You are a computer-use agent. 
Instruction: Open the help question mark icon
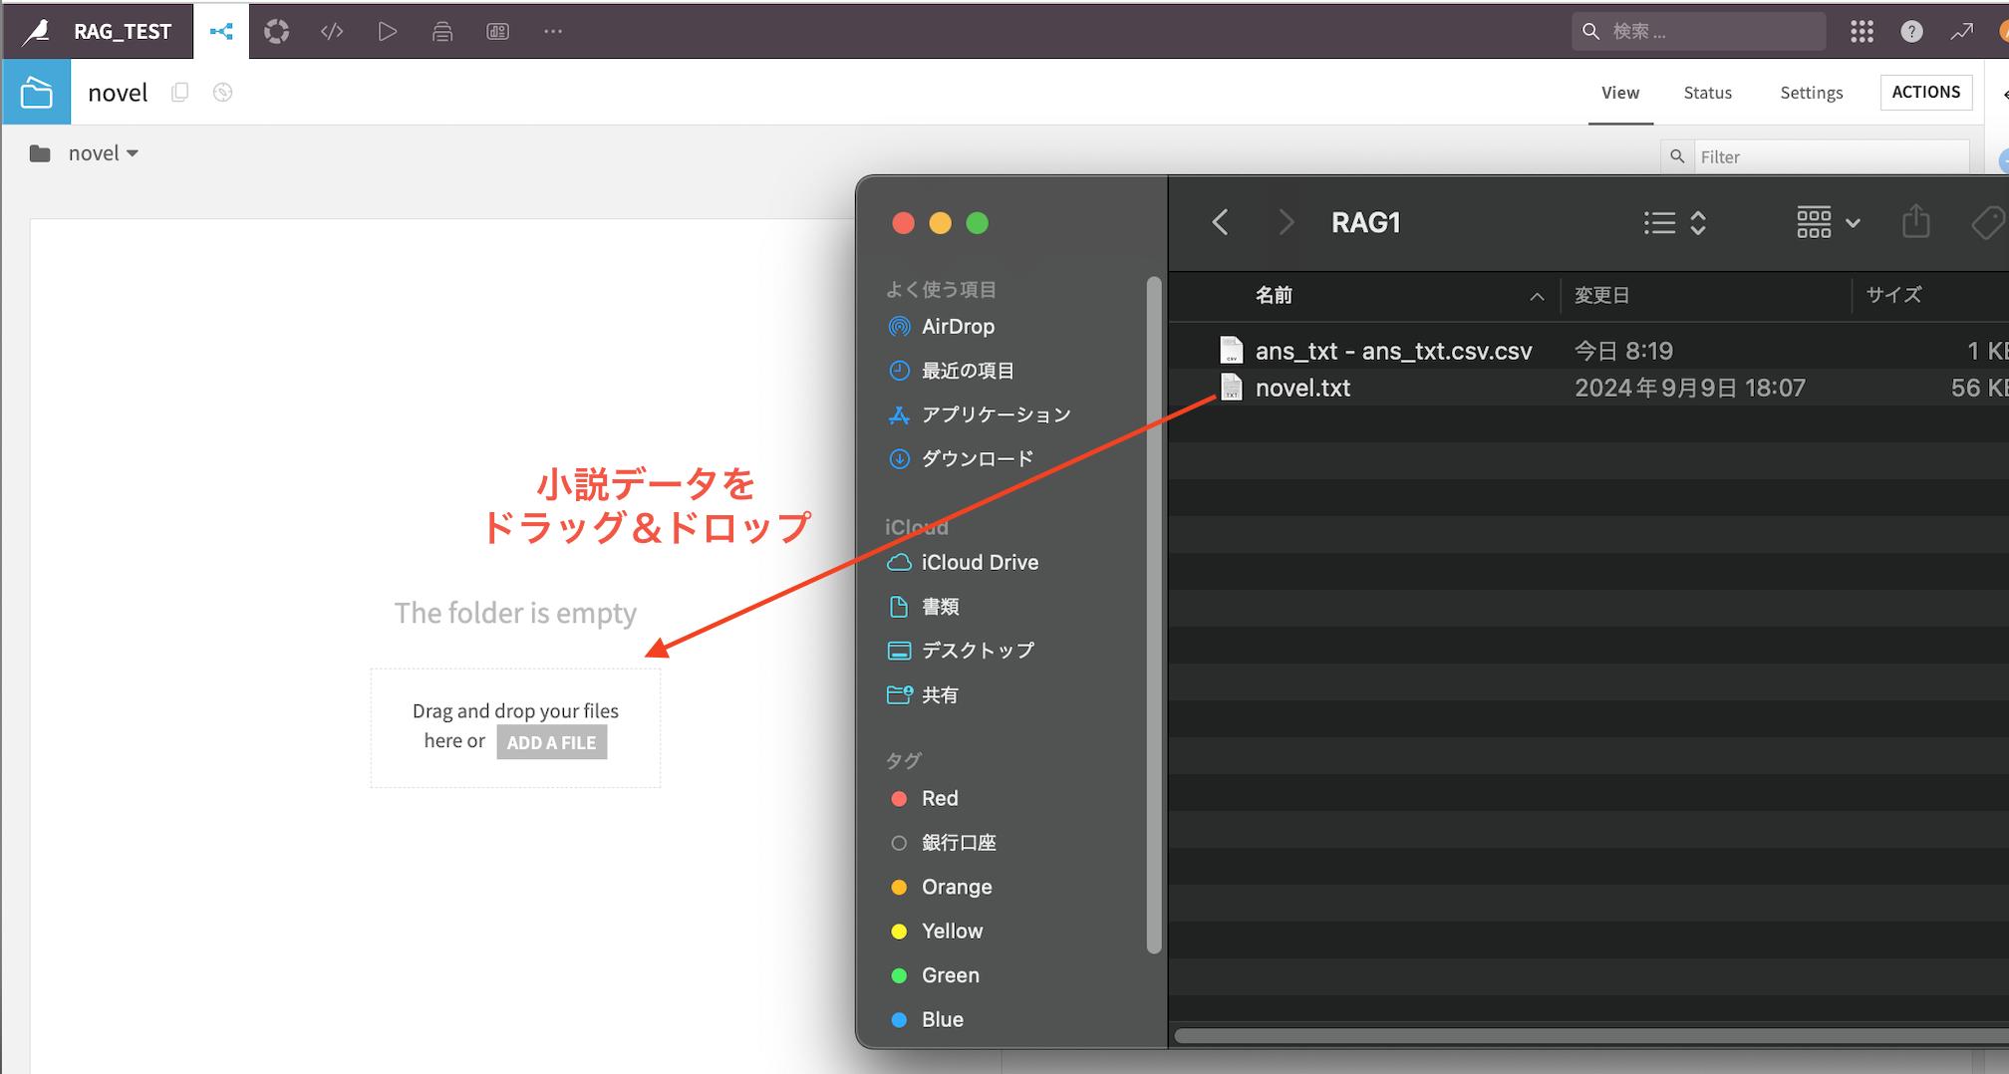pyautogui.click(x=1911, y=32)
